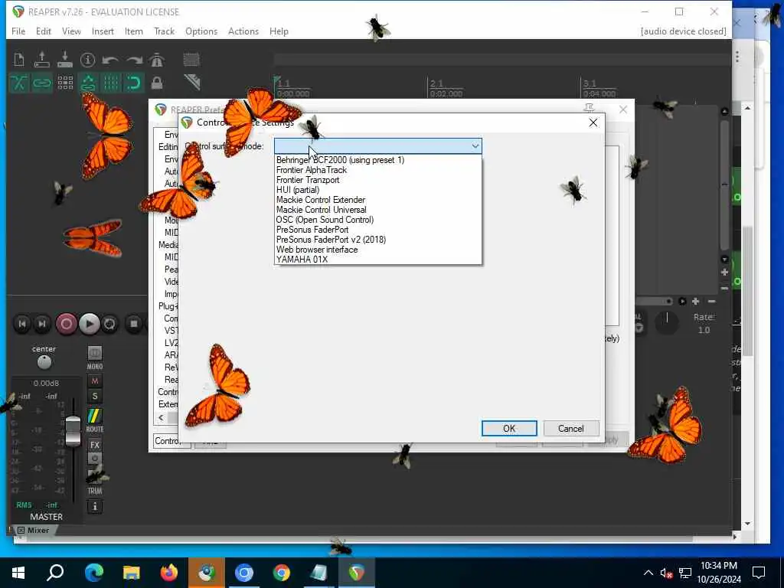Toggle the master FX bypass power icon
The height and width of the screenshot is (588, 784).
[x=94, y=458]
